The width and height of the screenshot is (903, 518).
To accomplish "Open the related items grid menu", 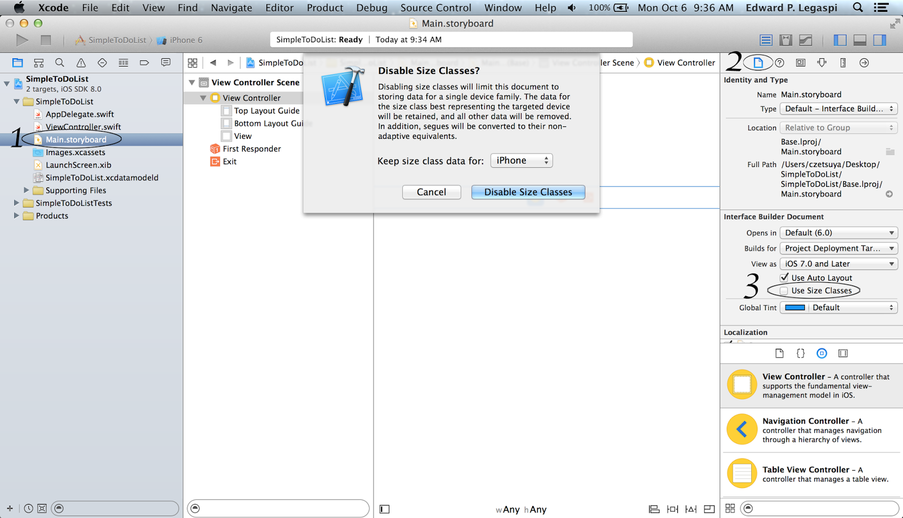I will (192, 63).
